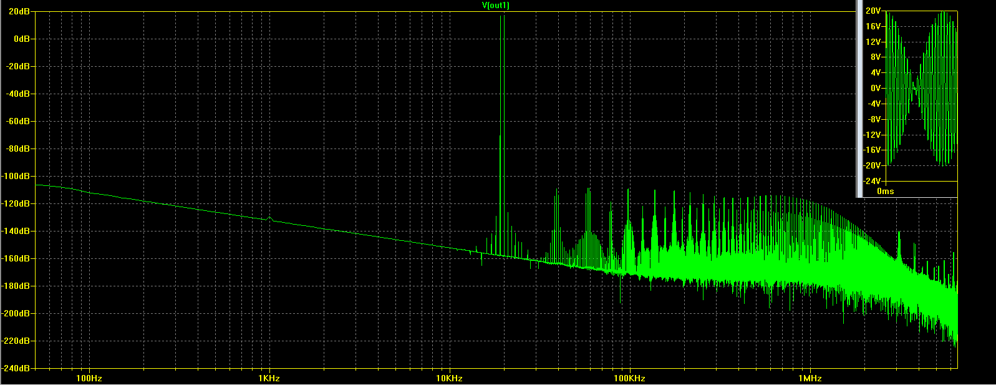Click the 100KHz frequency axis label
The height and width of the screenshot is (385, 996).
click(629, 378)
